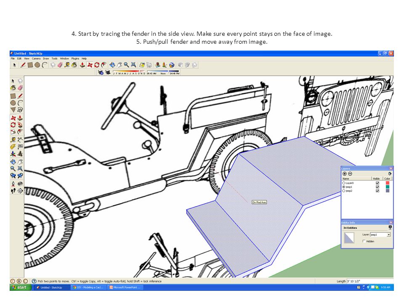Uncheck Visible for Layer0
This screenshot has width=404, height=303.
coord(377,183)
